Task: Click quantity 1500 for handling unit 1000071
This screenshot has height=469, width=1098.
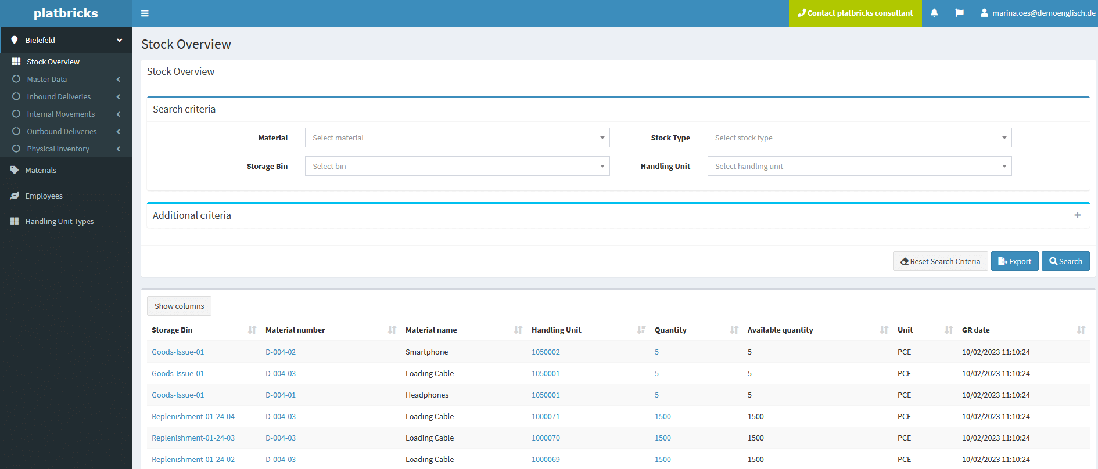Action: [662, 416]
